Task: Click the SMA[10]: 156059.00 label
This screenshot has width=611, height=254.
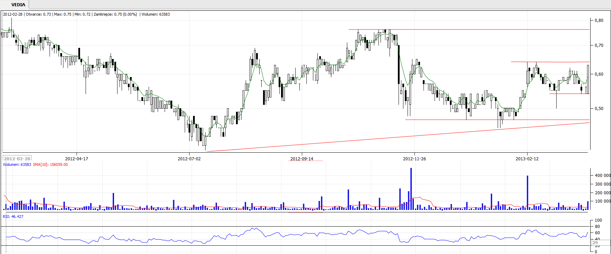Action: pyautogui.click(x=50, y=164)
